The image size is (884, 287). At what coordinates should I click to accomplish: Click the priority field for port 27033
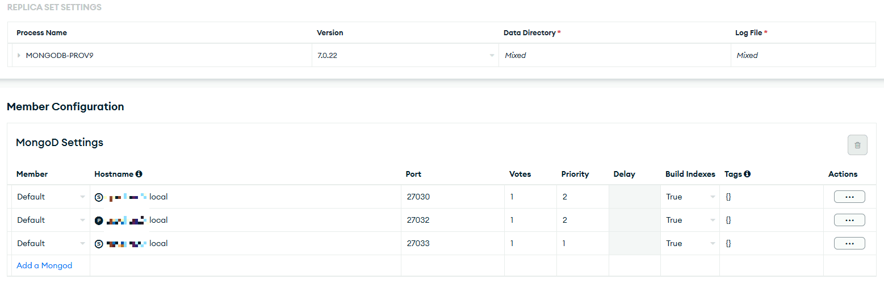click(x=582, y=243)
